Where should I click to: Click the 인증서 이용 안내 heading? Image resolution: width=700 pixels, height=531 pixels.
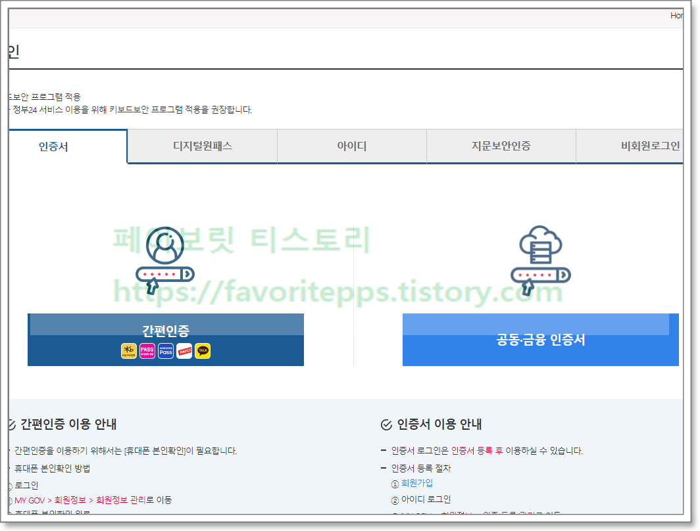click(439, 424)
